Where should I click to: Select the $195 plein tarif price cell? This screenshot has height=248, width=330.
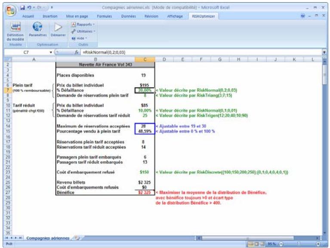[x=145, y=85]
